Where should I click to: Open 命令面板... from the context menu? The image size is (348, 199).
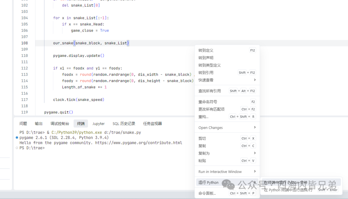[x=227, y=193]
